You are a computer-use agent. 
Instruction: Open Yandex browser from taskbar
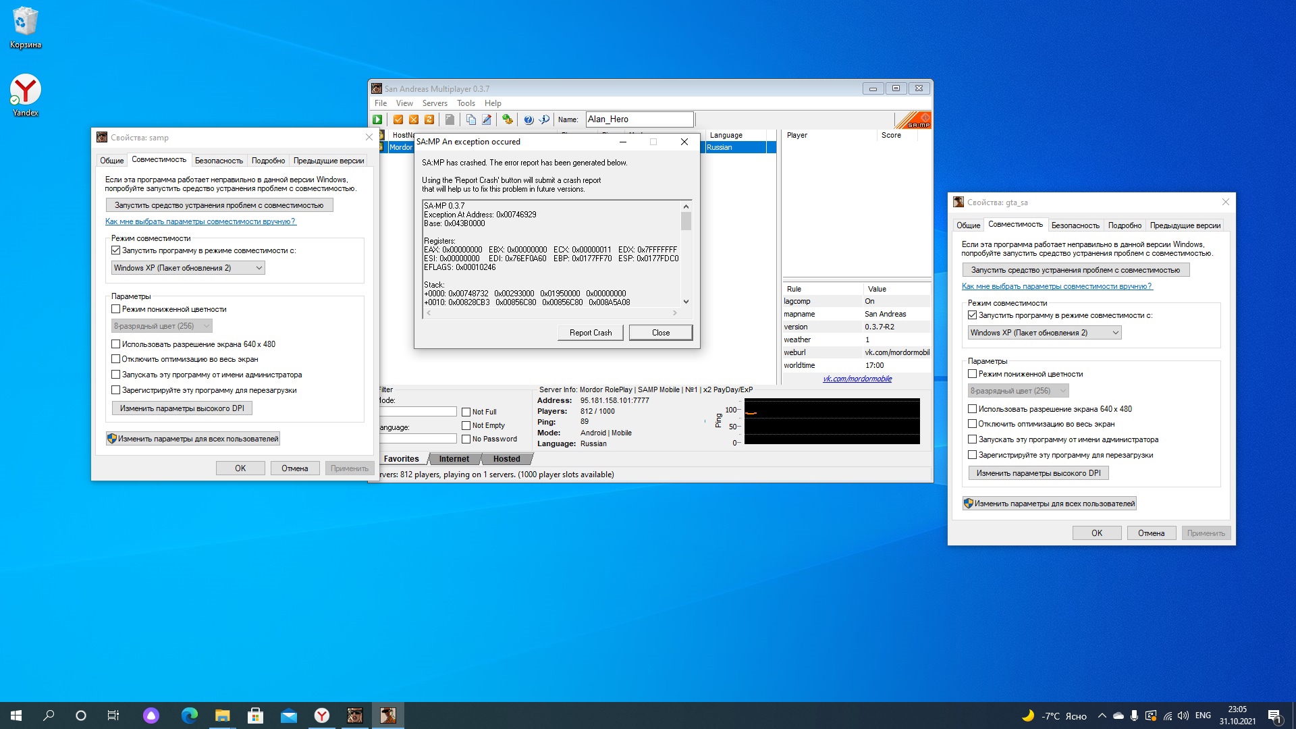click(x=322, y=715)
